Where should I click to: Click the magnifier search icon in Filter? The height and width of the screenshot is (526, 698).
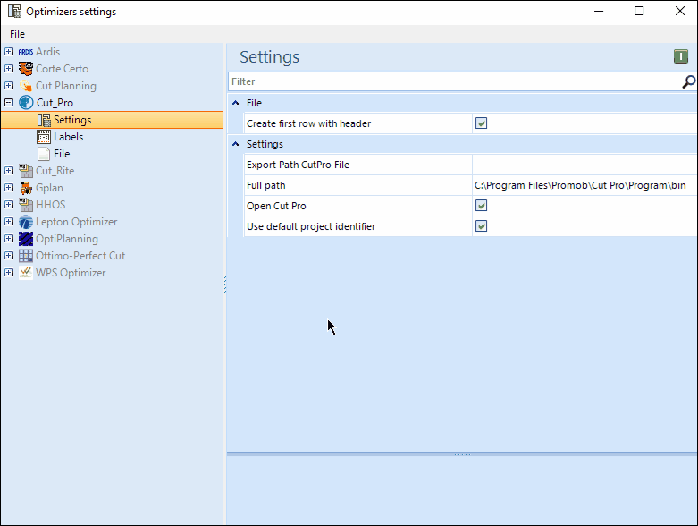689,81
